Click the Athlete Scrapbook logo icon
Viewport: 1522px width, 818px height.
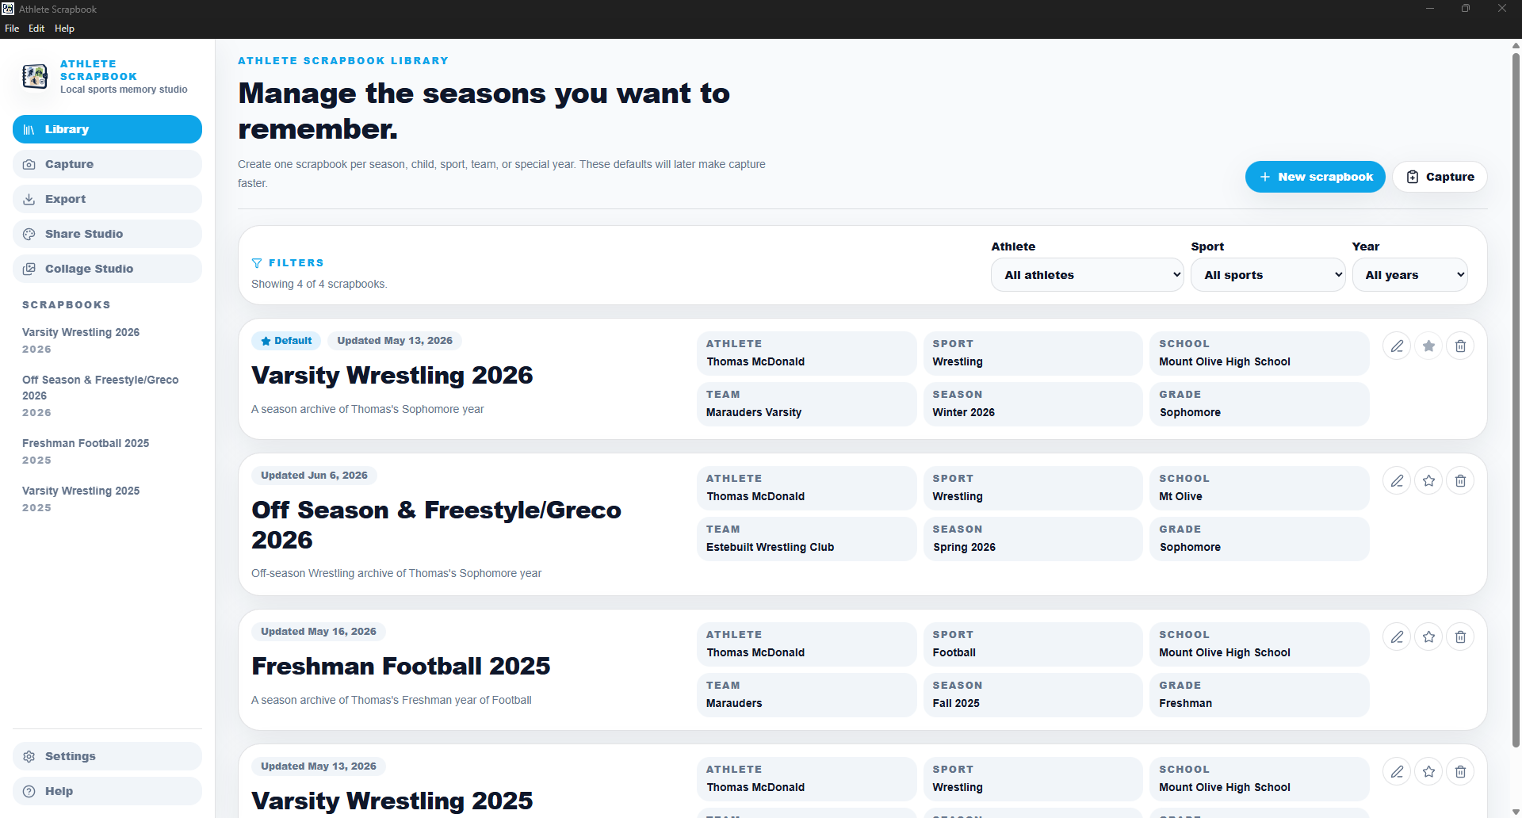click(35, 76)
